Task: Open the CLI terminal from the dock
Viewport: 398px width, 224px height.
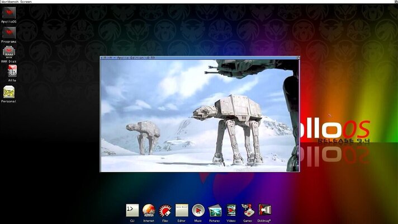Action: 132,210
